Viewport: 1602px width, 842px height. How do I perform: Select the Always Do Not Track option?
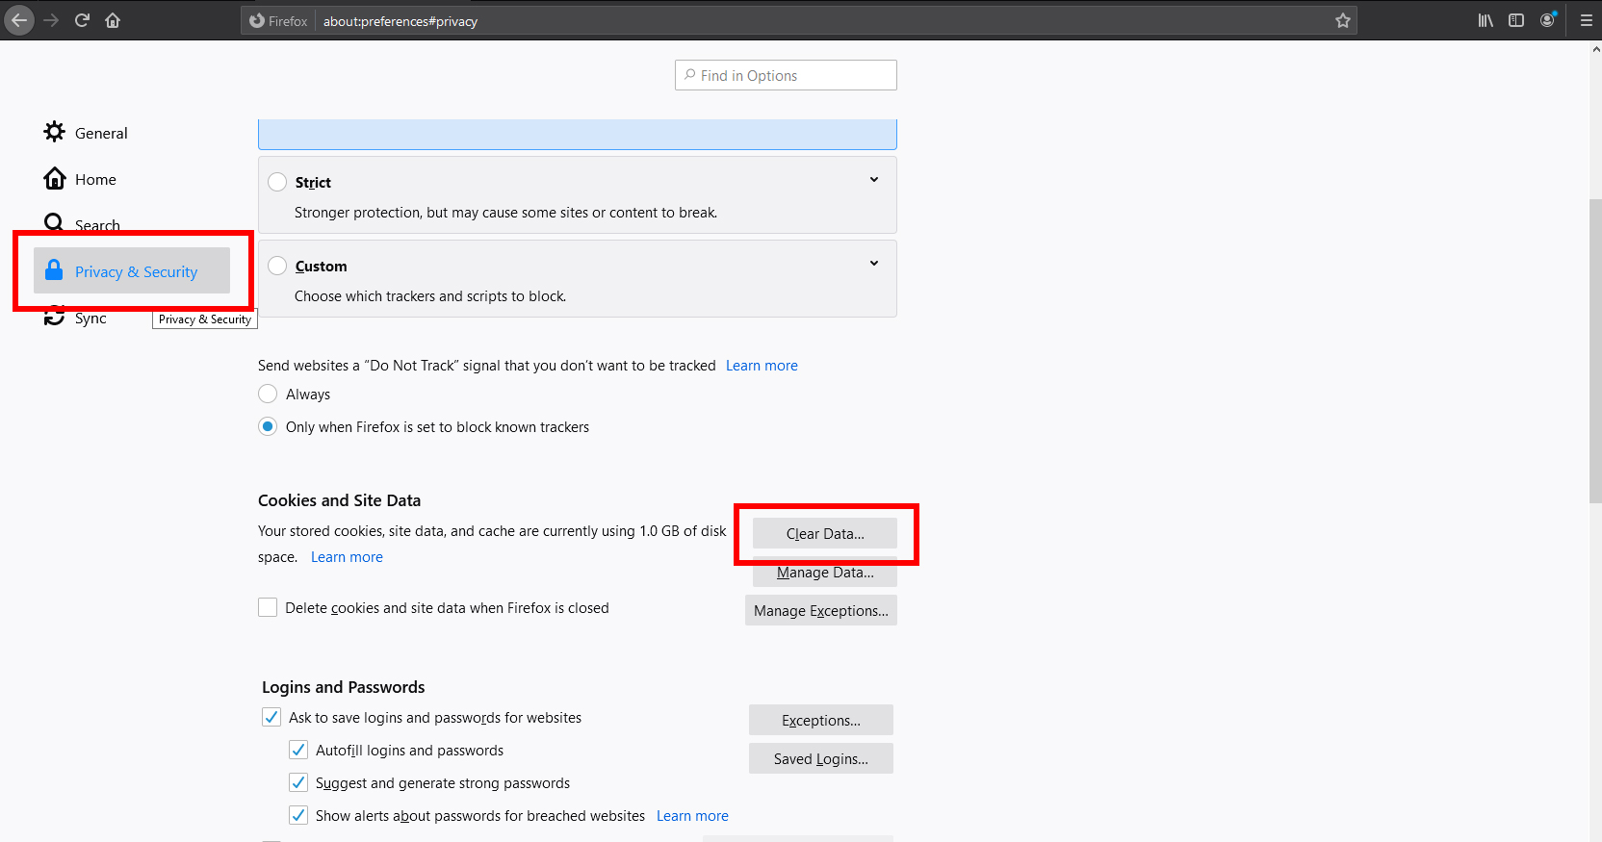point(268,394)
